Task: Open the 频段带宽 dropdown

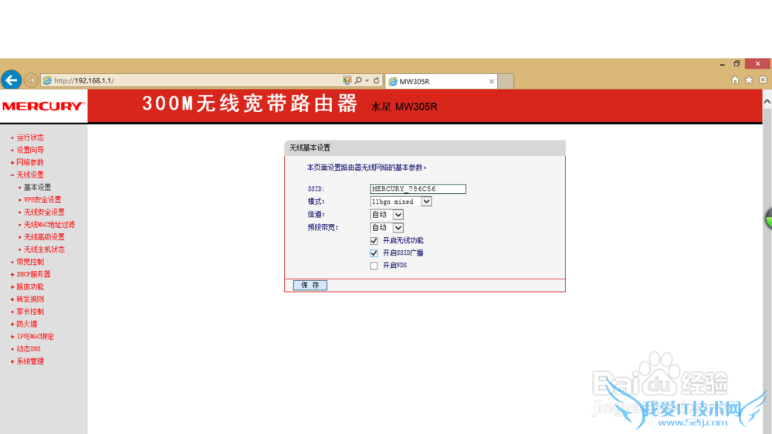Action: tap(387, 227)
